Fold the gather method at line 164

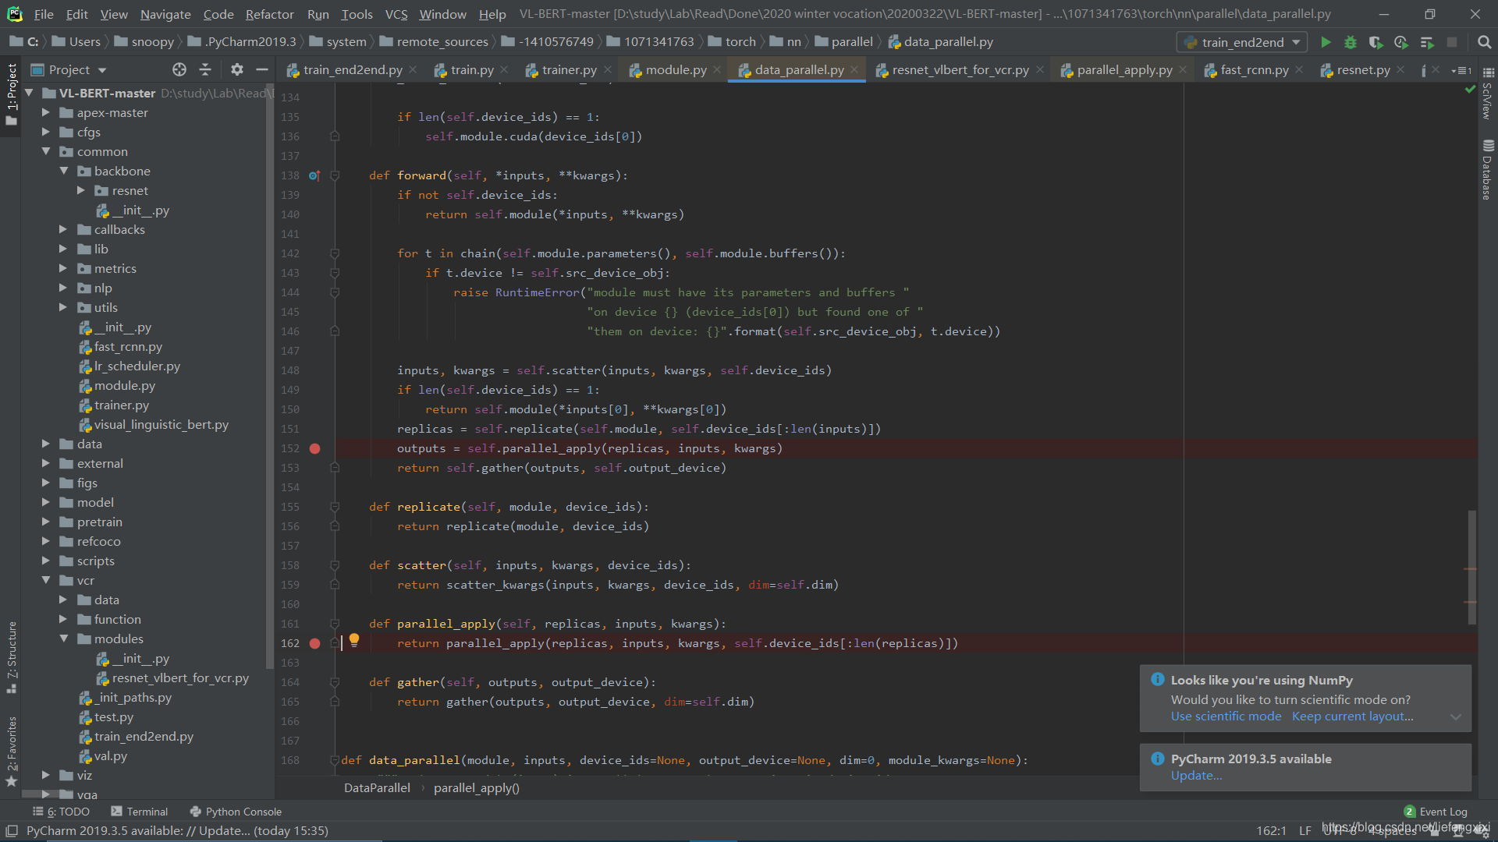pyautogui.click(x=335, y=682)
